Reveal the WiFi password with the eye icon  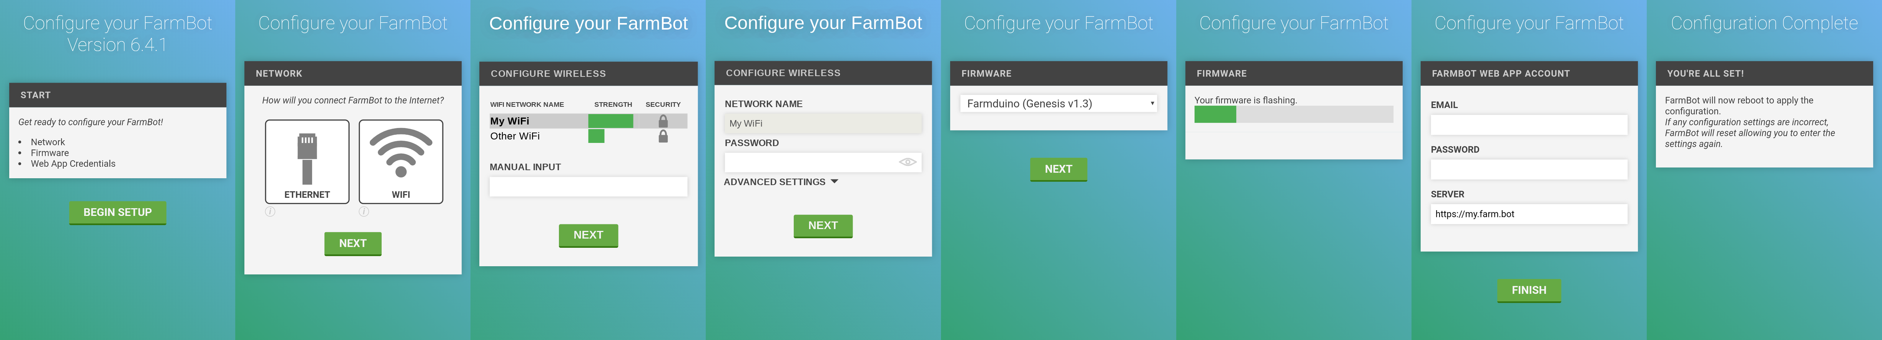click(x=908, y=162)
